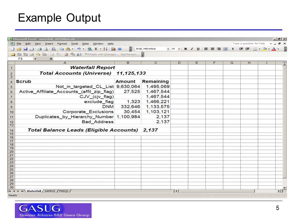Click the insert function fx icon

[51, 59]
